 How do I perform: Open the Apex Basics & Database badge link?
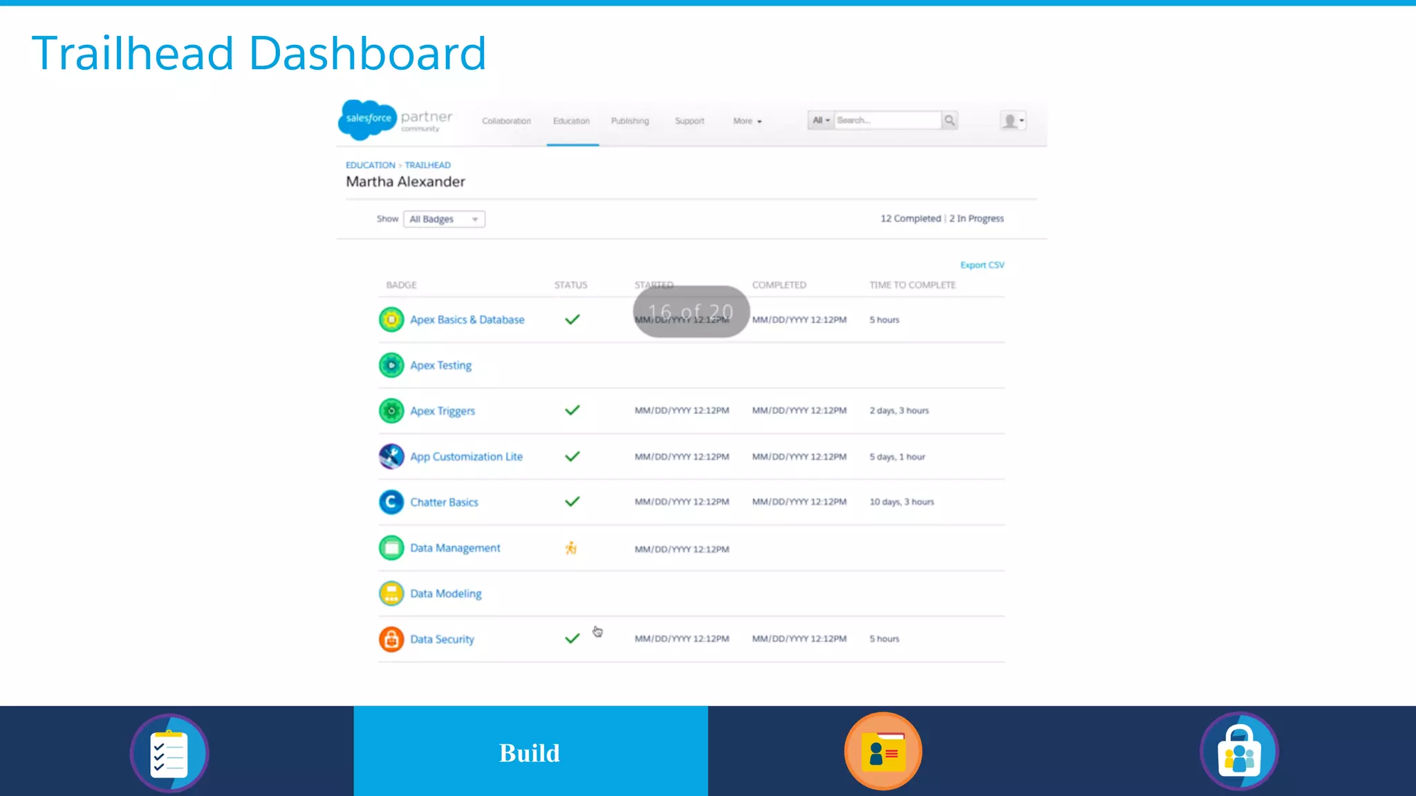point(467,320)
